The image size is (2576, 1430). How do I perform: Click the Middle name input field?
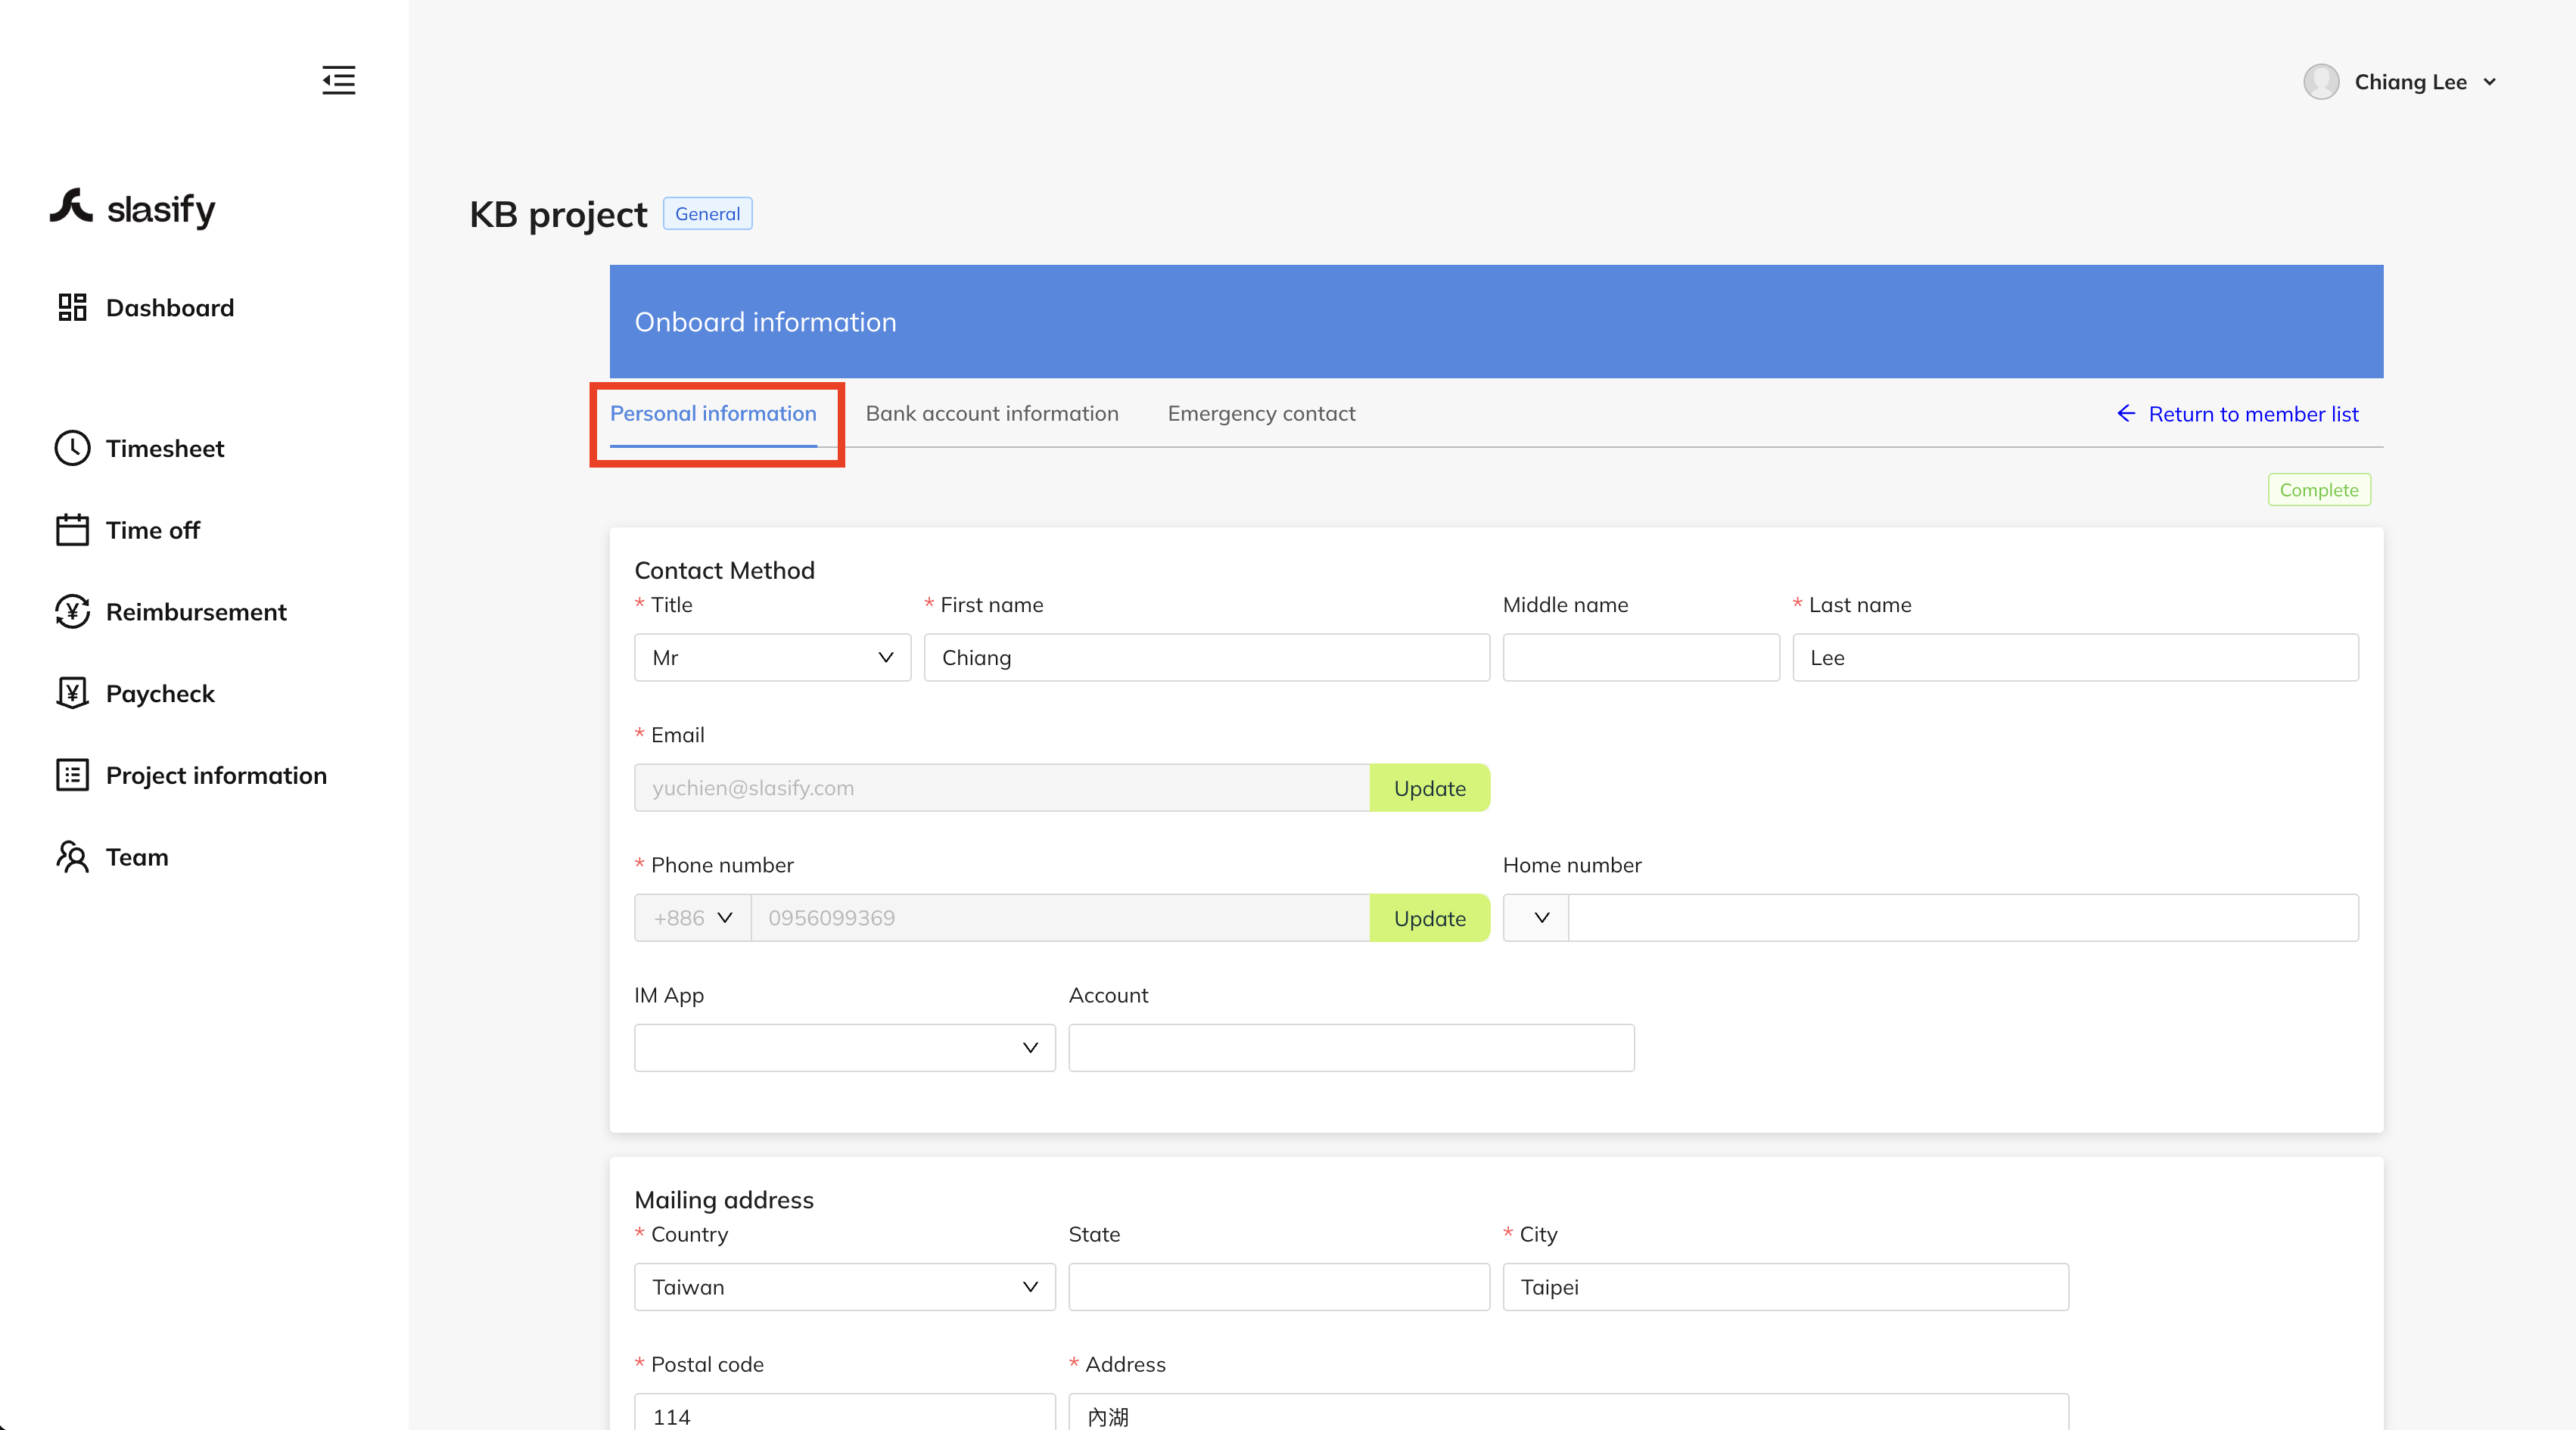click(1640, 657)
